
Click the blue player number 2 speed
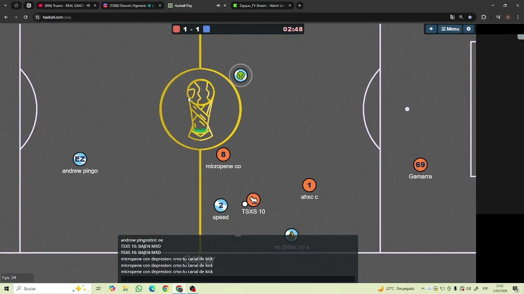[x=221, y=205]
